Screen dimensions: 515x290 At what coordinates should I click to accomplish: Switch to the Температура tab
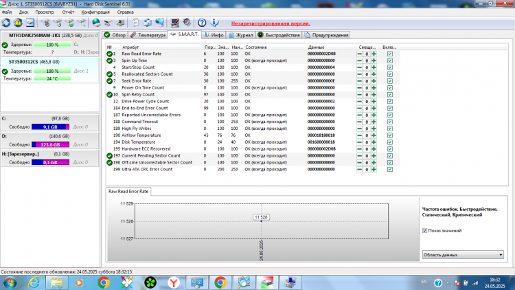click(x=148, y=35)
